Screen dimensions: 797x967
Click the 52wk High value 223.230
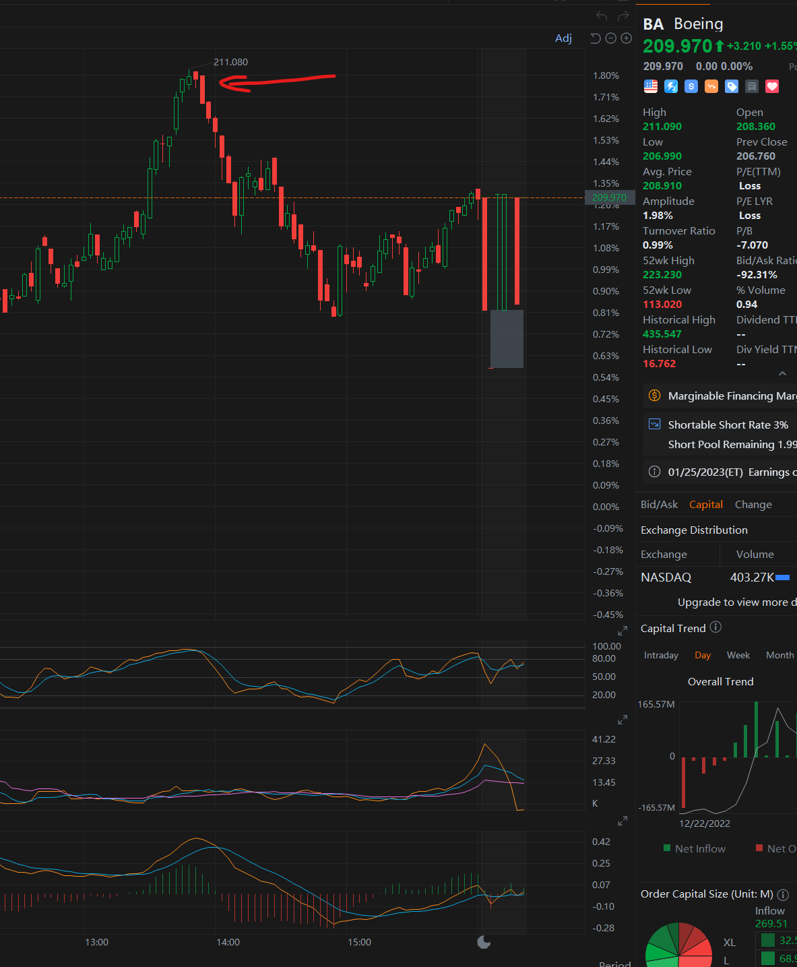(662, 274)
